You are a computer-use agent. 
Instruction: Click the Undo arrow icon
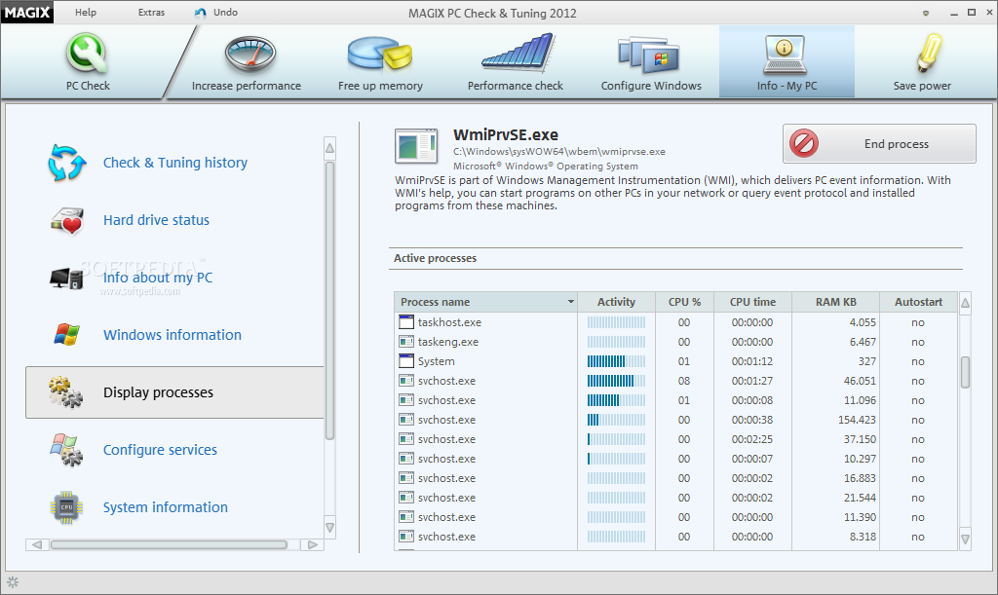click(x=201, y=13)
